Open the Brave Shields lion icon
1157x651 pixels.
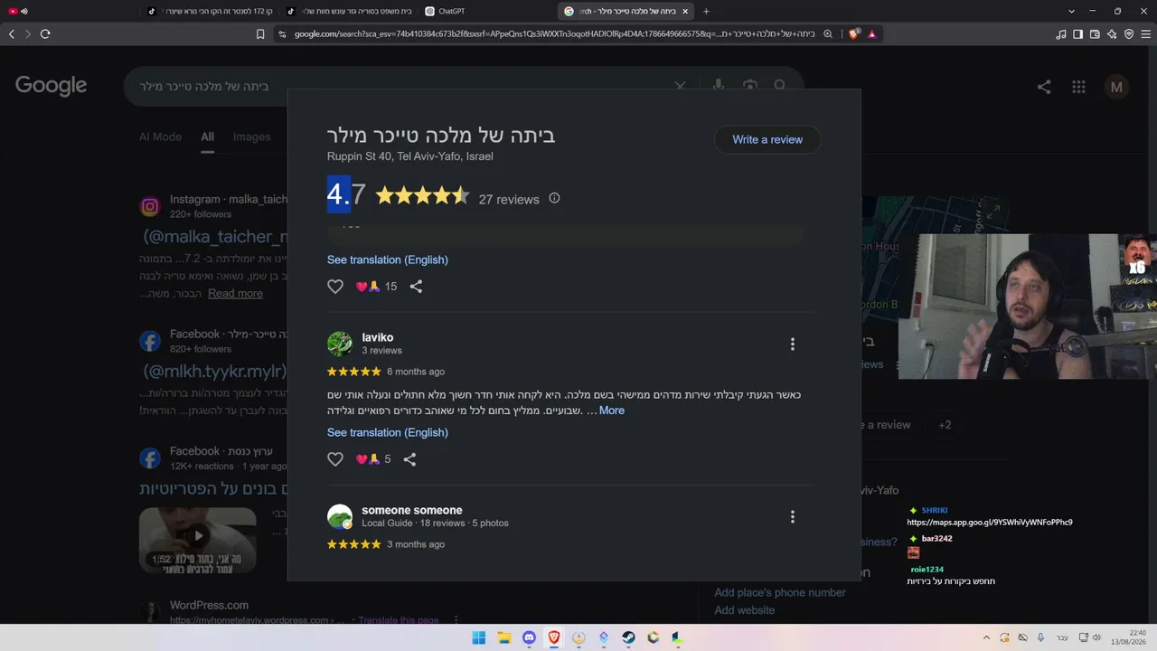tap(854, 34)
